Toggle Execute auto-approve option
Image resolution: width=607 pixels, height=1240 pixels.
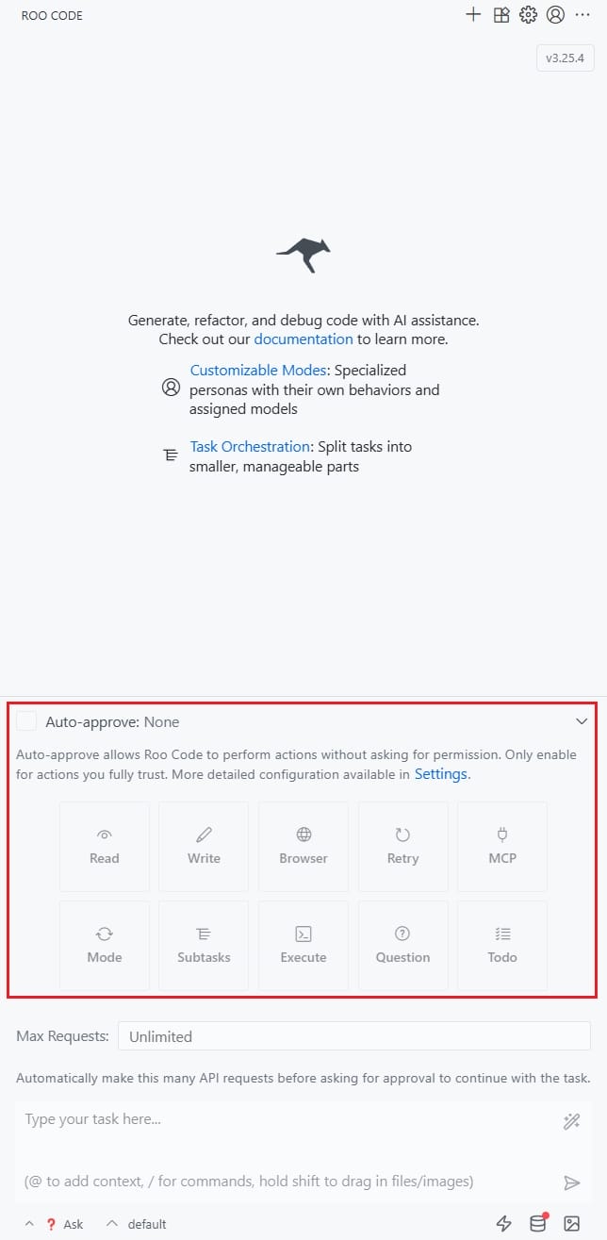click(303, 945)
